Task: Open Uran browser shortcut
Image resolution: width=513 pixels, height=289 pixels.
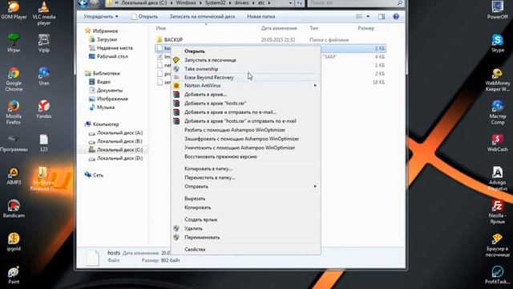Action: coord(44,76)
